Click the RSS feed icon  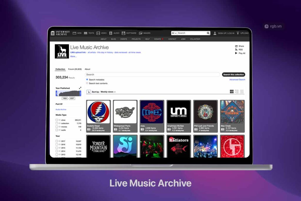point(236,50)
